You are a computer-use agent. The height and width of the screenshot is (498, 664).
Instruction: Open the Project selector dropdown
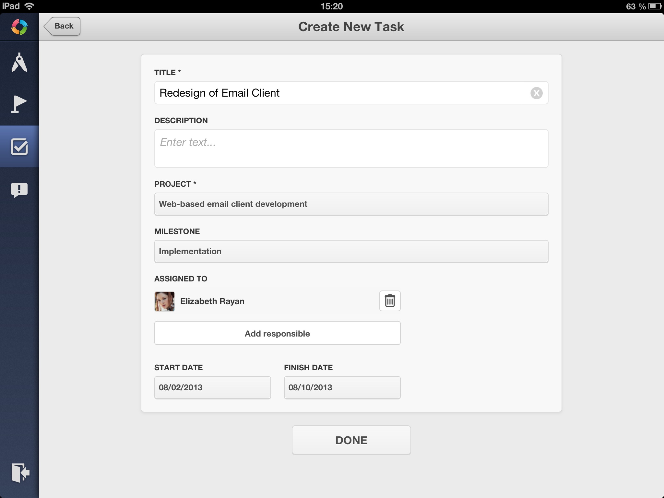coord(351,204)
